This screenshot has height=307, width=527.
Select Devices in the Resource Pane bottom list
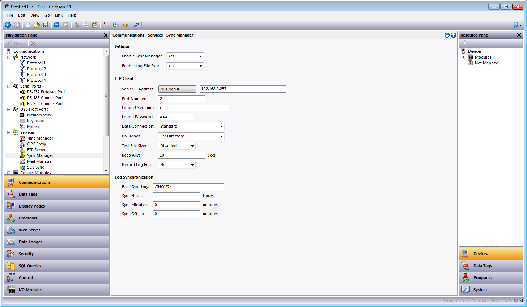coord(491,254)
